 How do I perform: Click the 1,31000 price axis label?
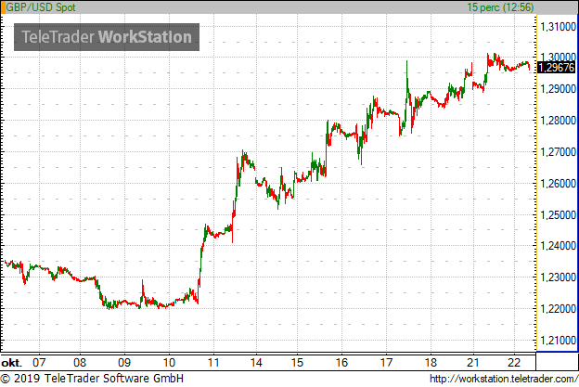558,26
